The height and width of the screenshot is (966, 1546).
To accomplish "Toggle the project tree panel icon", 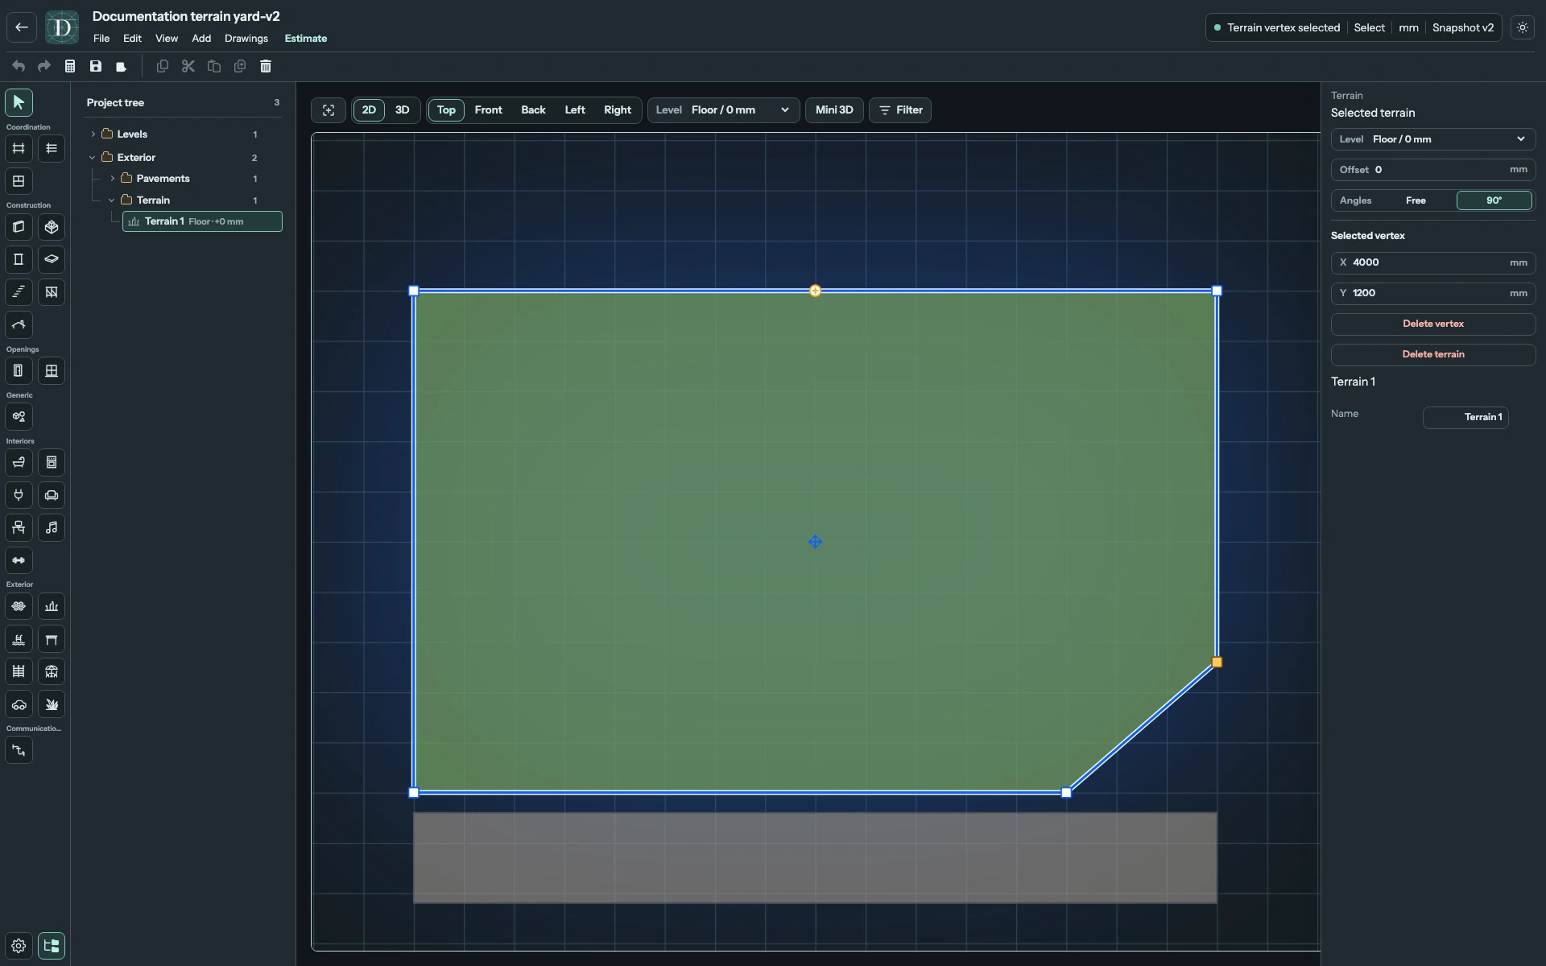I will pyautogui.click(x=52, y=946).
